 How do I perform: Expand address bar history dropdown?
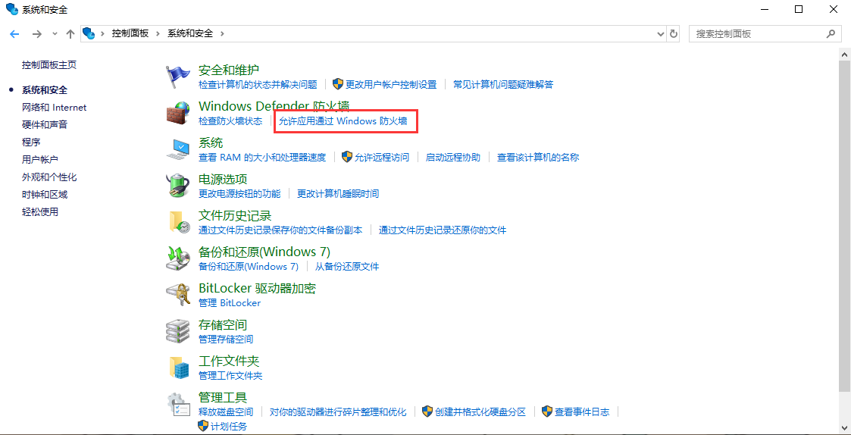661,33
